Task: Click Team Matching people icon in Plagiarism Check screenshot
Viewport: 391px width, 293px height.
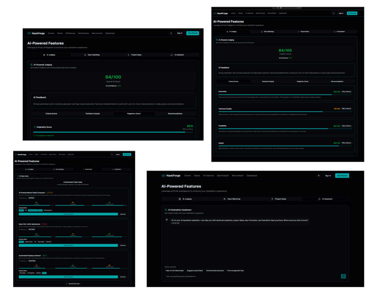Action: click(x=85, y=55)
